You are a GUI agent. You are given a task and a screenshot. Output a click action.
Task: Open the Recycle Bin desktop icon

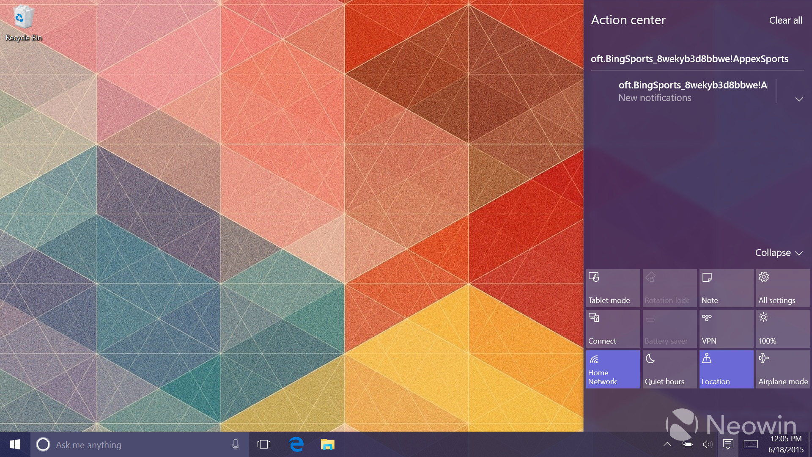(x=23, y=23)
